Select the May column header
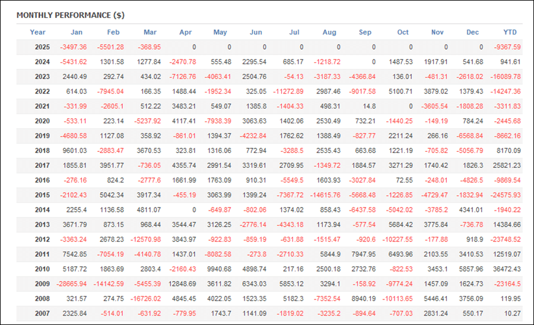 click(x=220, y=33)
